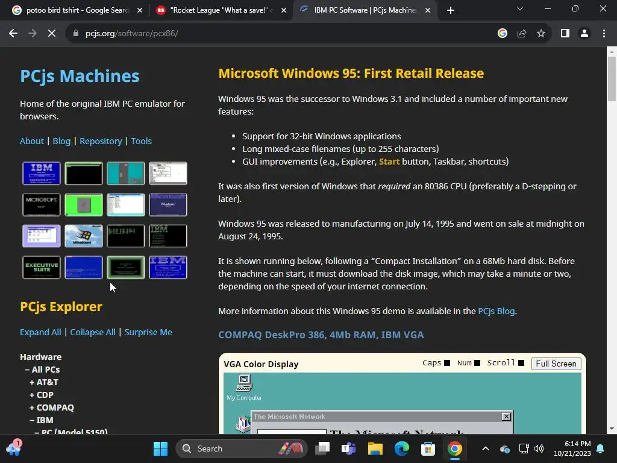
Task: Open the Repository link
Action: (x=101, y=141)
